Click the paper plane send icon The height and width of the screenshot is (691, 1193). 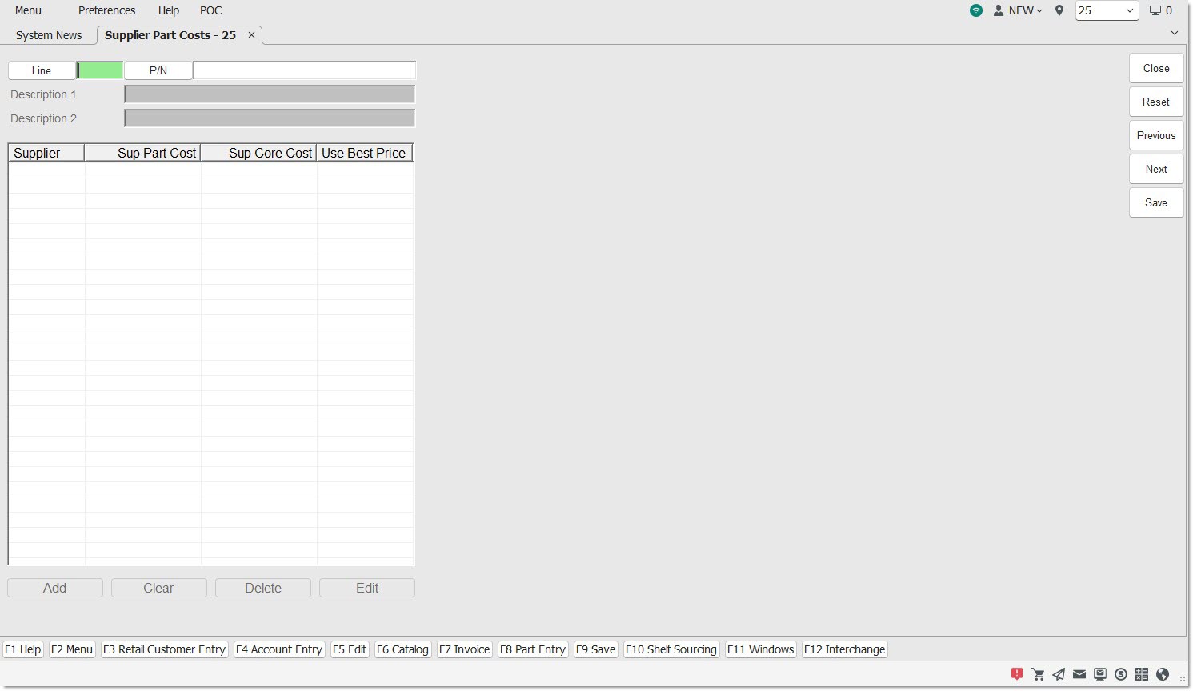point(1059,674)
